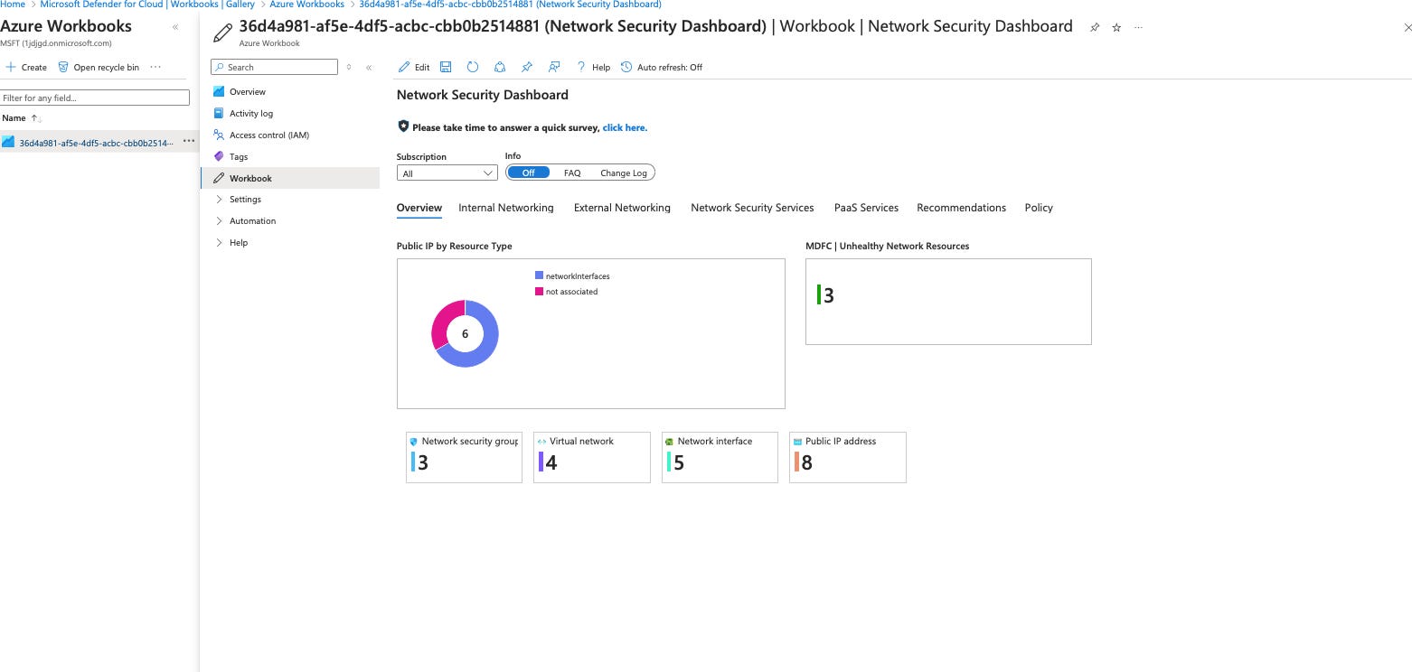Click the Filter for any field input

tap(95, 98)
